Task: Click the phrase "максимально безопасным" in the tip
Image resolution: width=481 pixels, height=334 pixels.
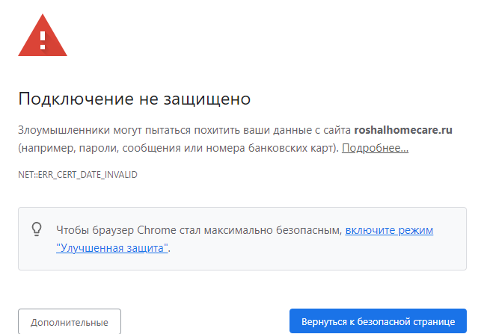Action: click(x=280, y=230)
